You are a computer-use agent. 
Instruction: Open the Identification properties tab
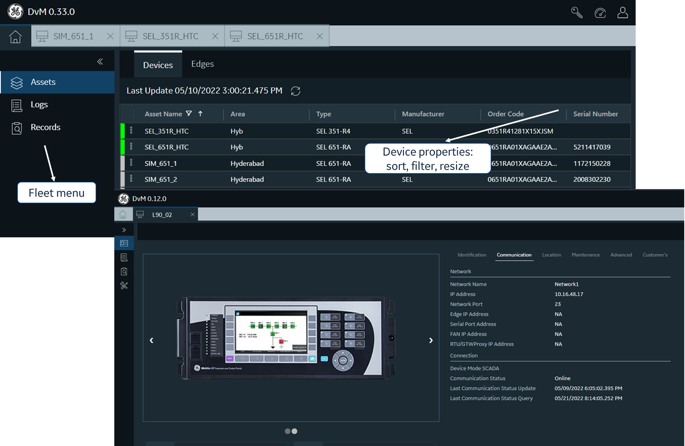(472, 255)
